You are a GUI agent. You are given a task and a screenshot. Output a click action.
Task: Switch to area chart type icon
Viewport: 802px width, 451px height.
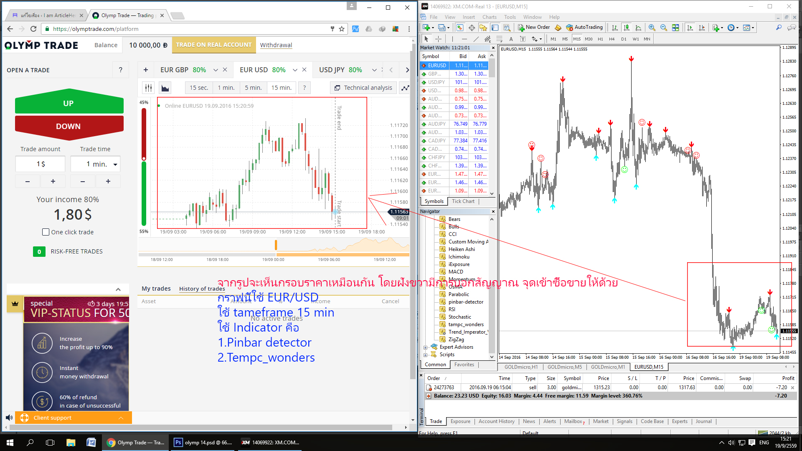pyautogui.click(x=165, y=88)
